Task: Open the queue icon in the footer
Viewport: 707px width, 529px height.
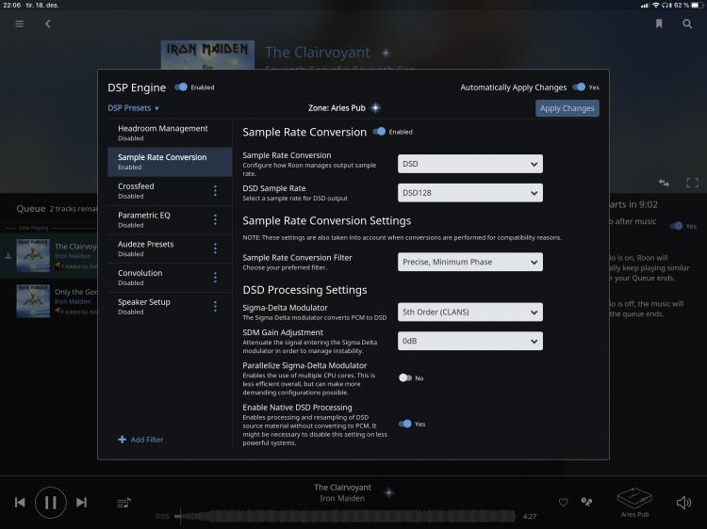Action: pyautogui.click(x=124, y=503)
